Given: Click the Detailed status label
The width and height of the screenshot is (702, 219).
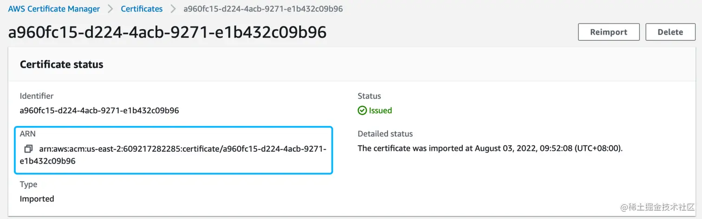Looking at the screenshot, I should click(x=385, y=134).
